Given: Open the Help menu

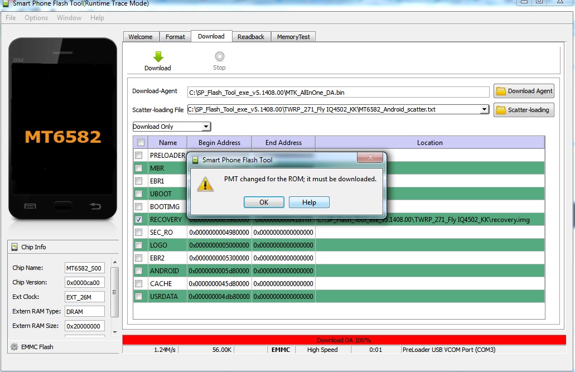Looking at the screenshot, I should [97, 18].
